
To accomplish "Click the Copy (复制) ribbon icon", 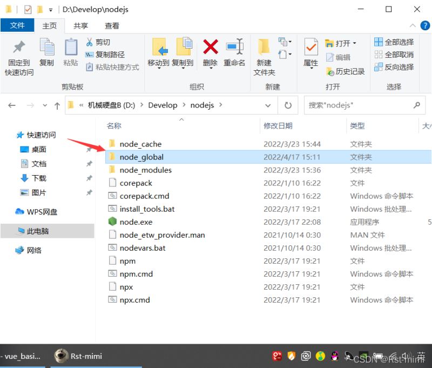I will click(46, 49).
